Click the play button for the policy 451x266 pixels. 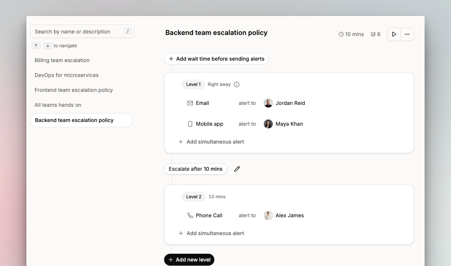click(x=394, y=34)
